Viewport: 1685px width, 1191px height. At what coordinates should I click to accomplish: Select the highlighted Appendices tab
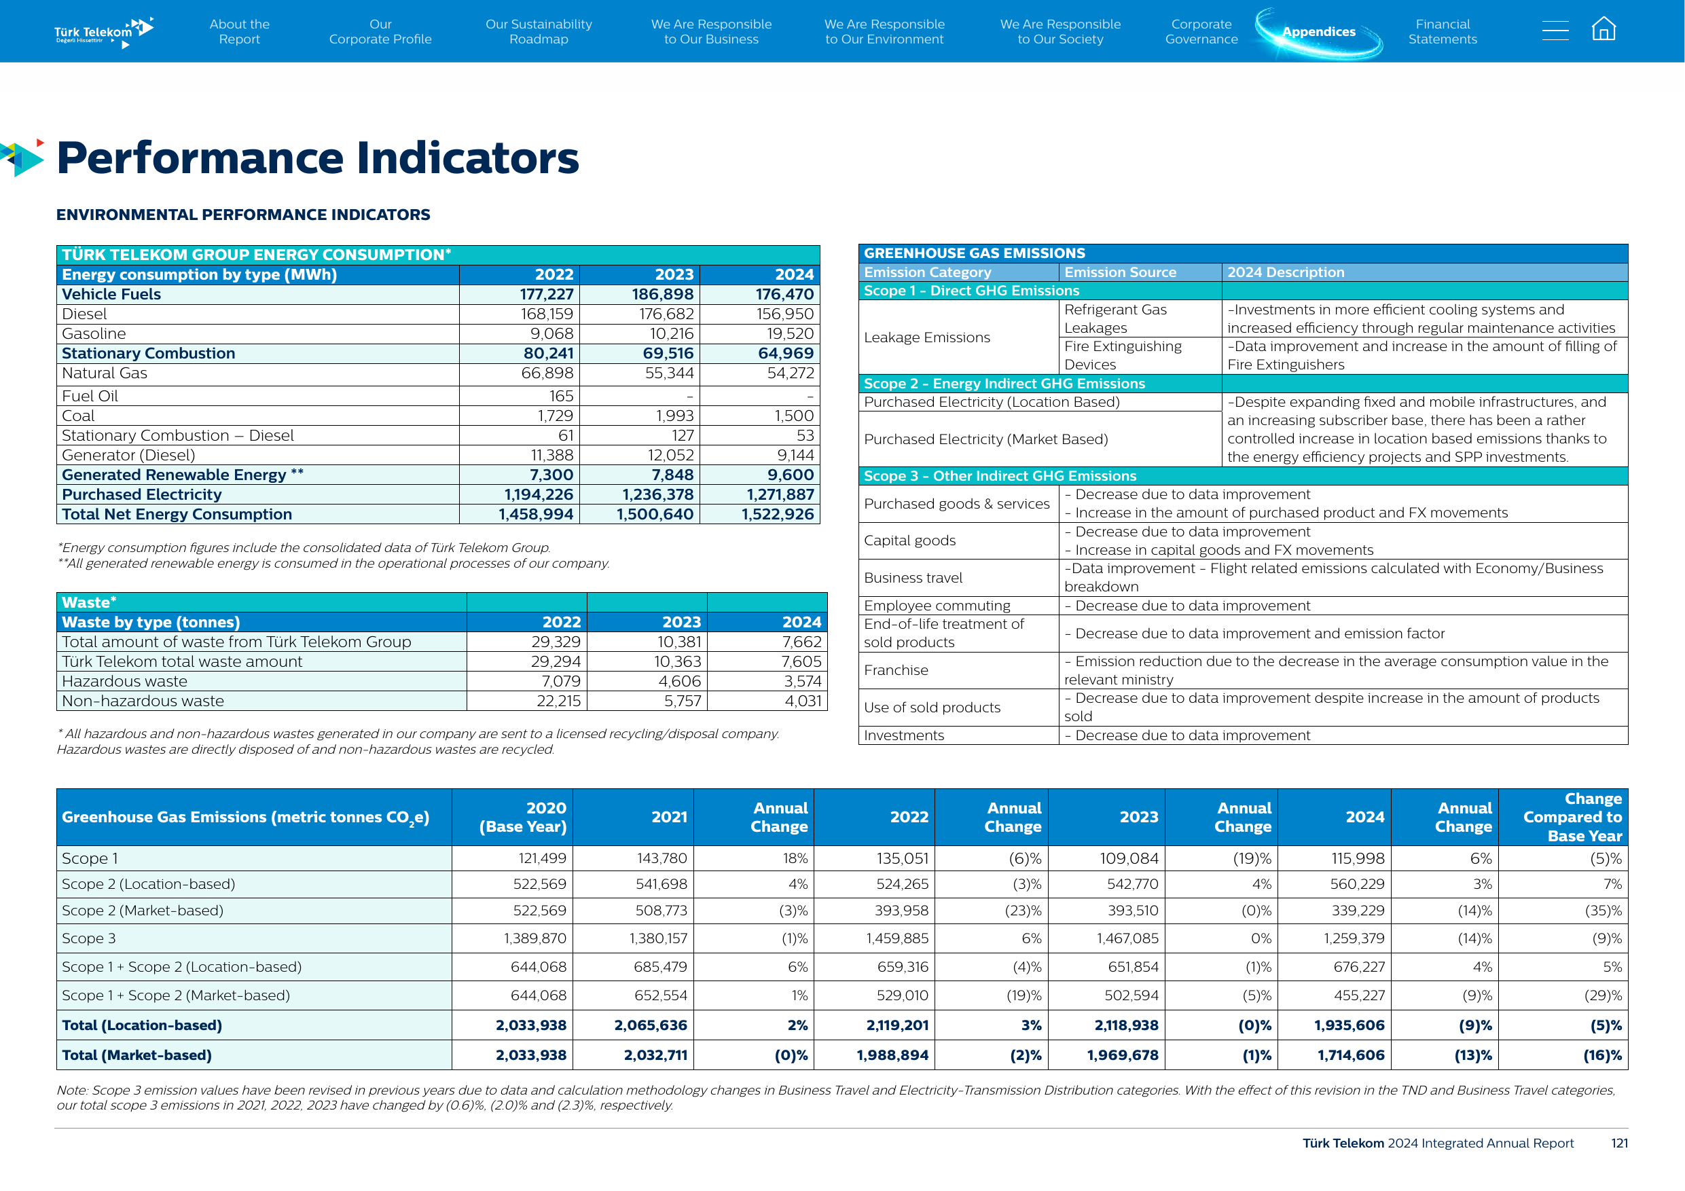pyautogui.click(x=1319, y=31)
